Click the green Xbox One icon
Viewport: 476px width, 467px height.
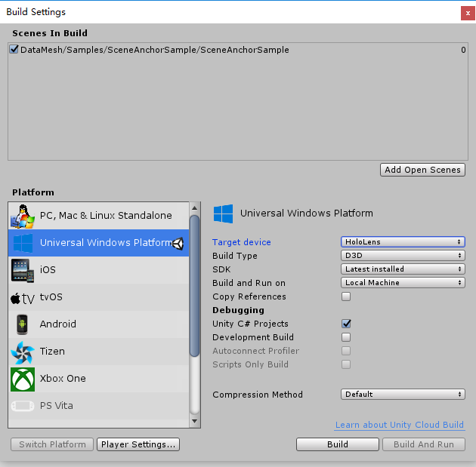(x=23, y=379)
